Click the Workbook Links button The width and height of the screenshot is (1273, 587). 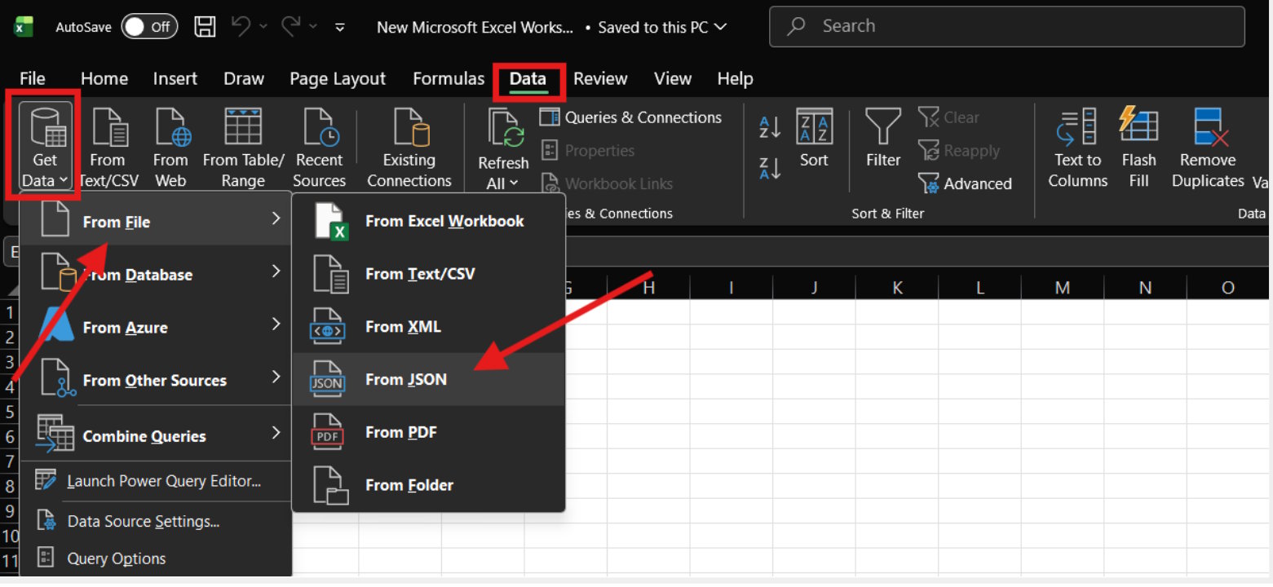[608, 183]
